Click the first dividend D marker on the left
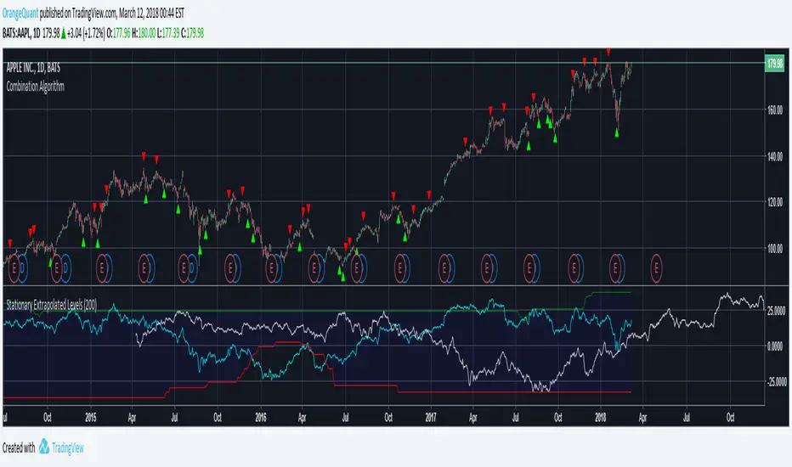Screen dimensions: 792x467 pos(23,268)
